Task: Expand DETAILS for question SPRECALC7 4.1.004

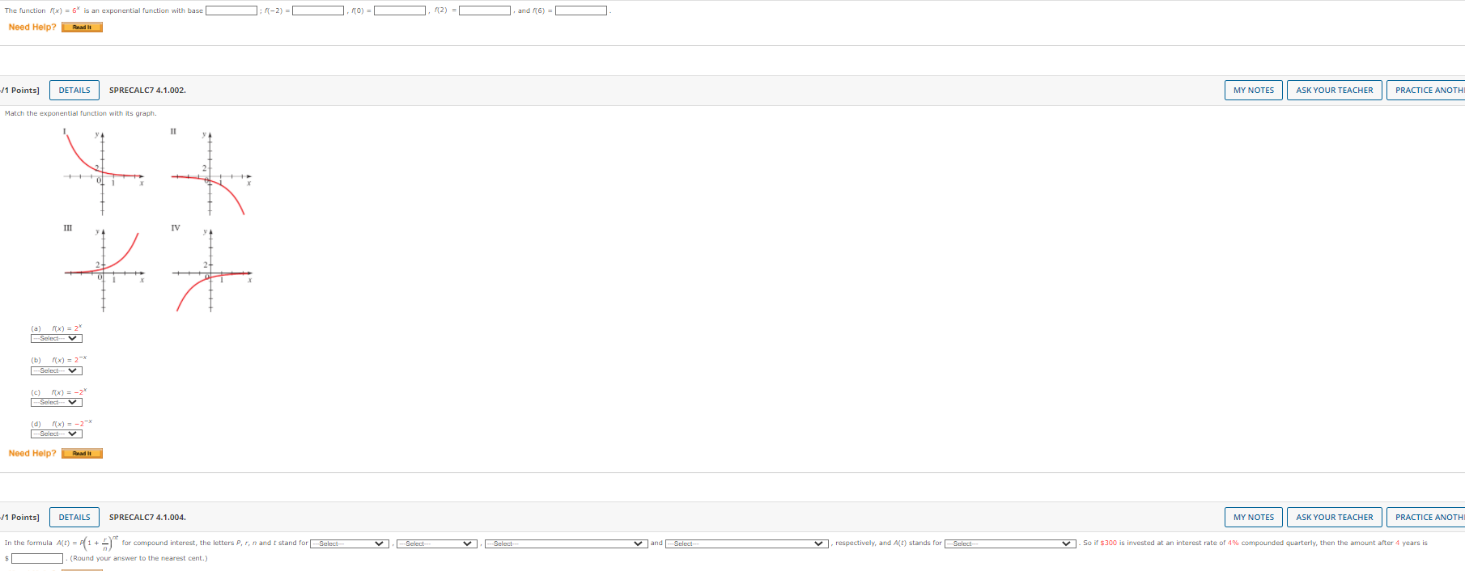Action: coord(74,518)
